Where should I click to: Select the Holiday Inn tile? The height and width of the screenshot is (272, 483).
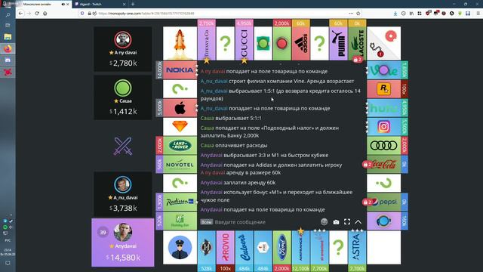[x=180, y=221]
